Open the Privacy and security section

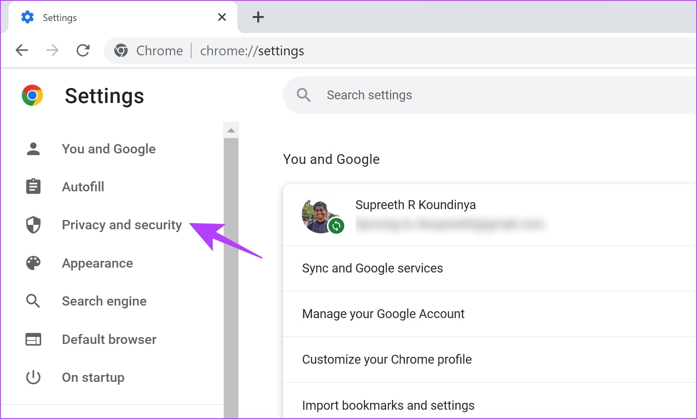122,225
